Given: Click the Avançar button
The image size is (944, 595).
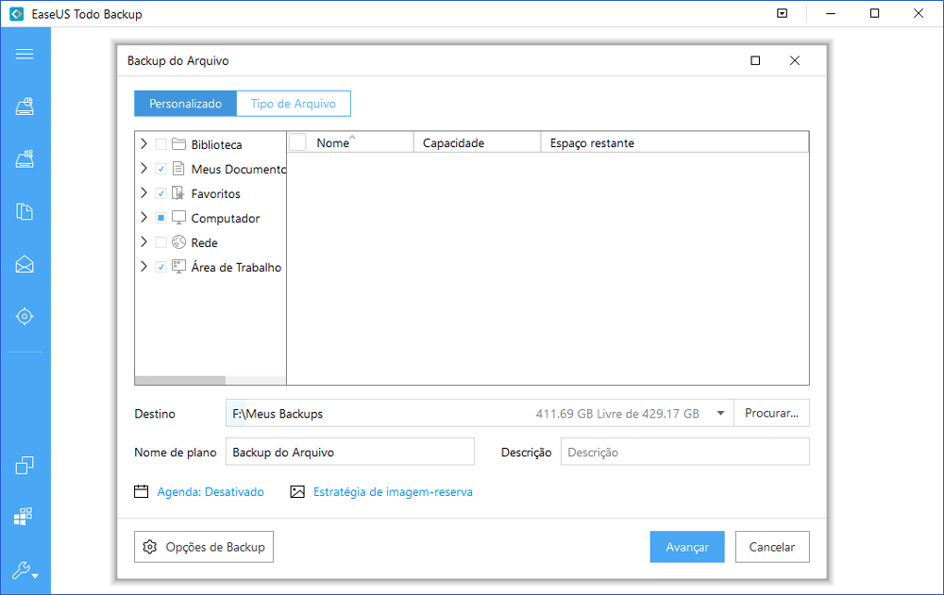Looking at the screenshot, I should [x=686, y=547].
